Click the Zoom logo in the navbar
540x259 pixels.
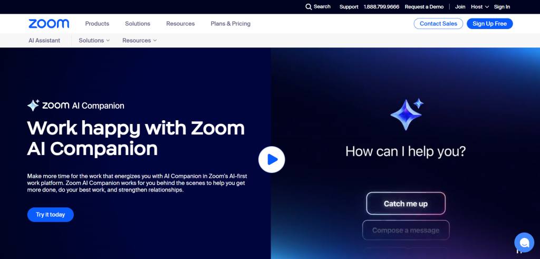pyautogui.click(x=49, y=24)
